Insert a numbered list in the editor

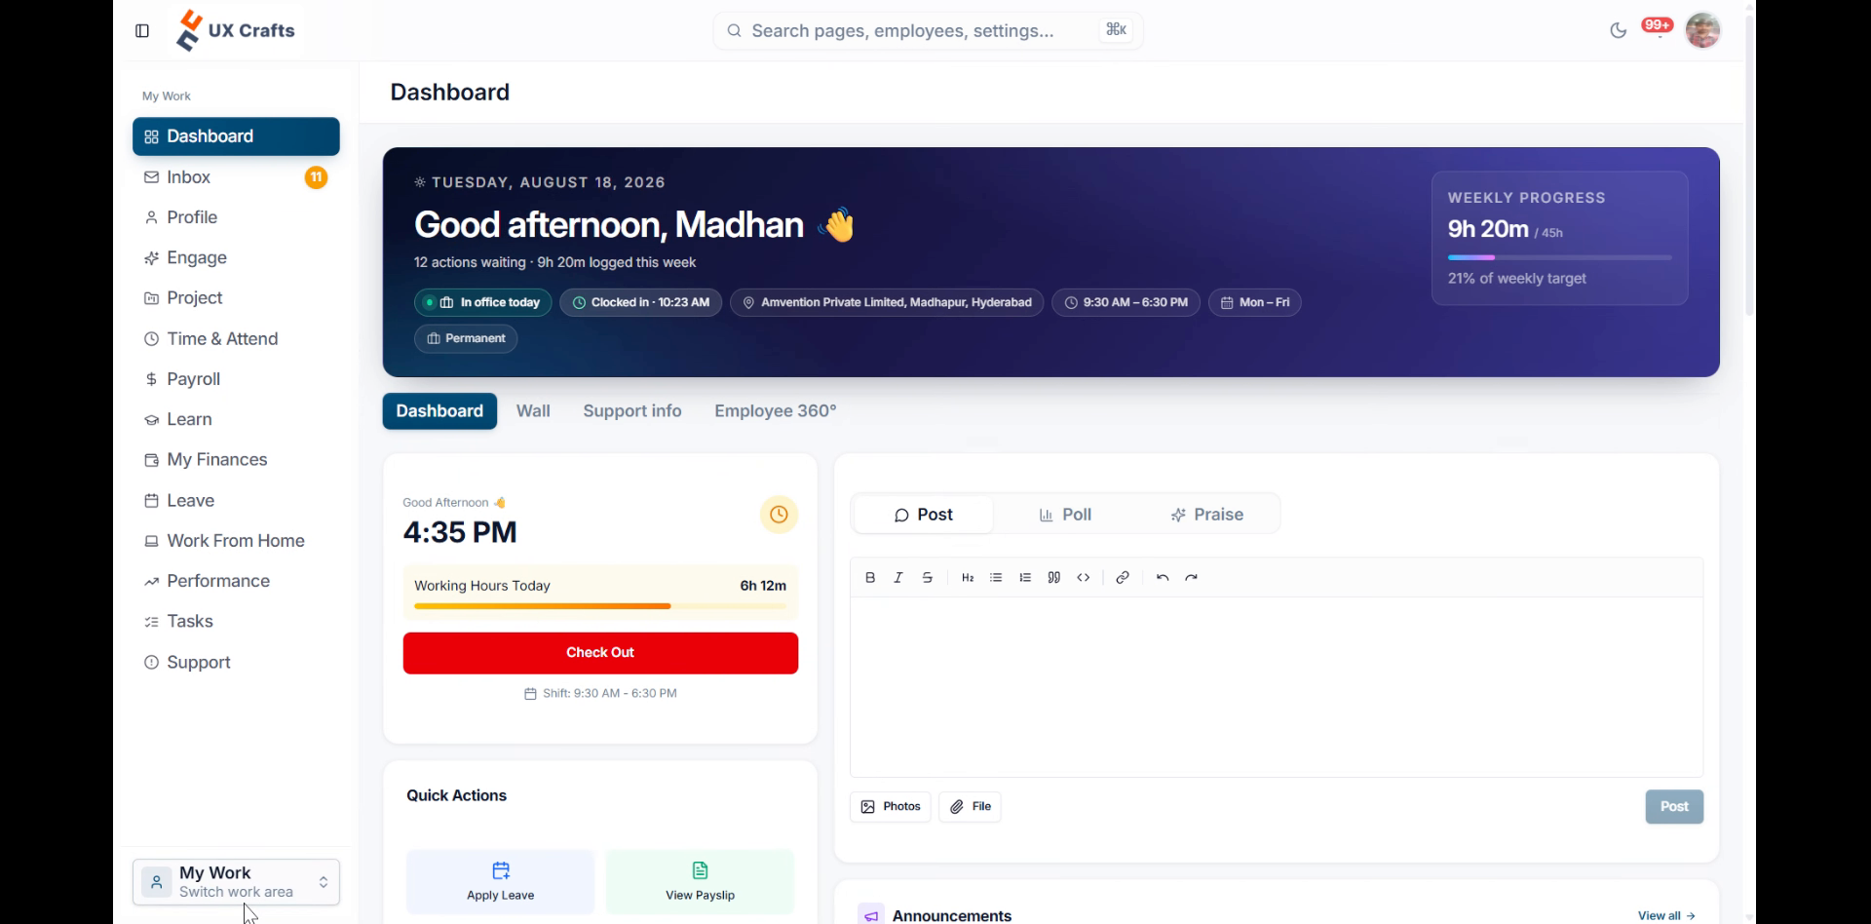[x=1025, y=578]
